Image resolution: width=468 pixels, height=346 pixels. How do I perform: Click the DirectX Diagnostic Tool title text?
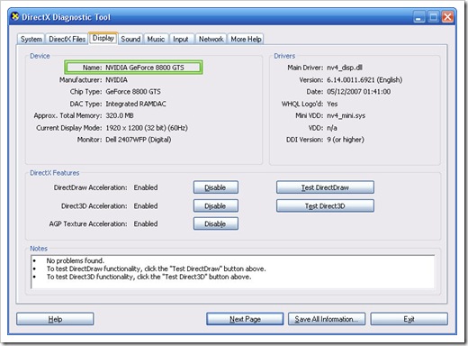click(66, 17)
